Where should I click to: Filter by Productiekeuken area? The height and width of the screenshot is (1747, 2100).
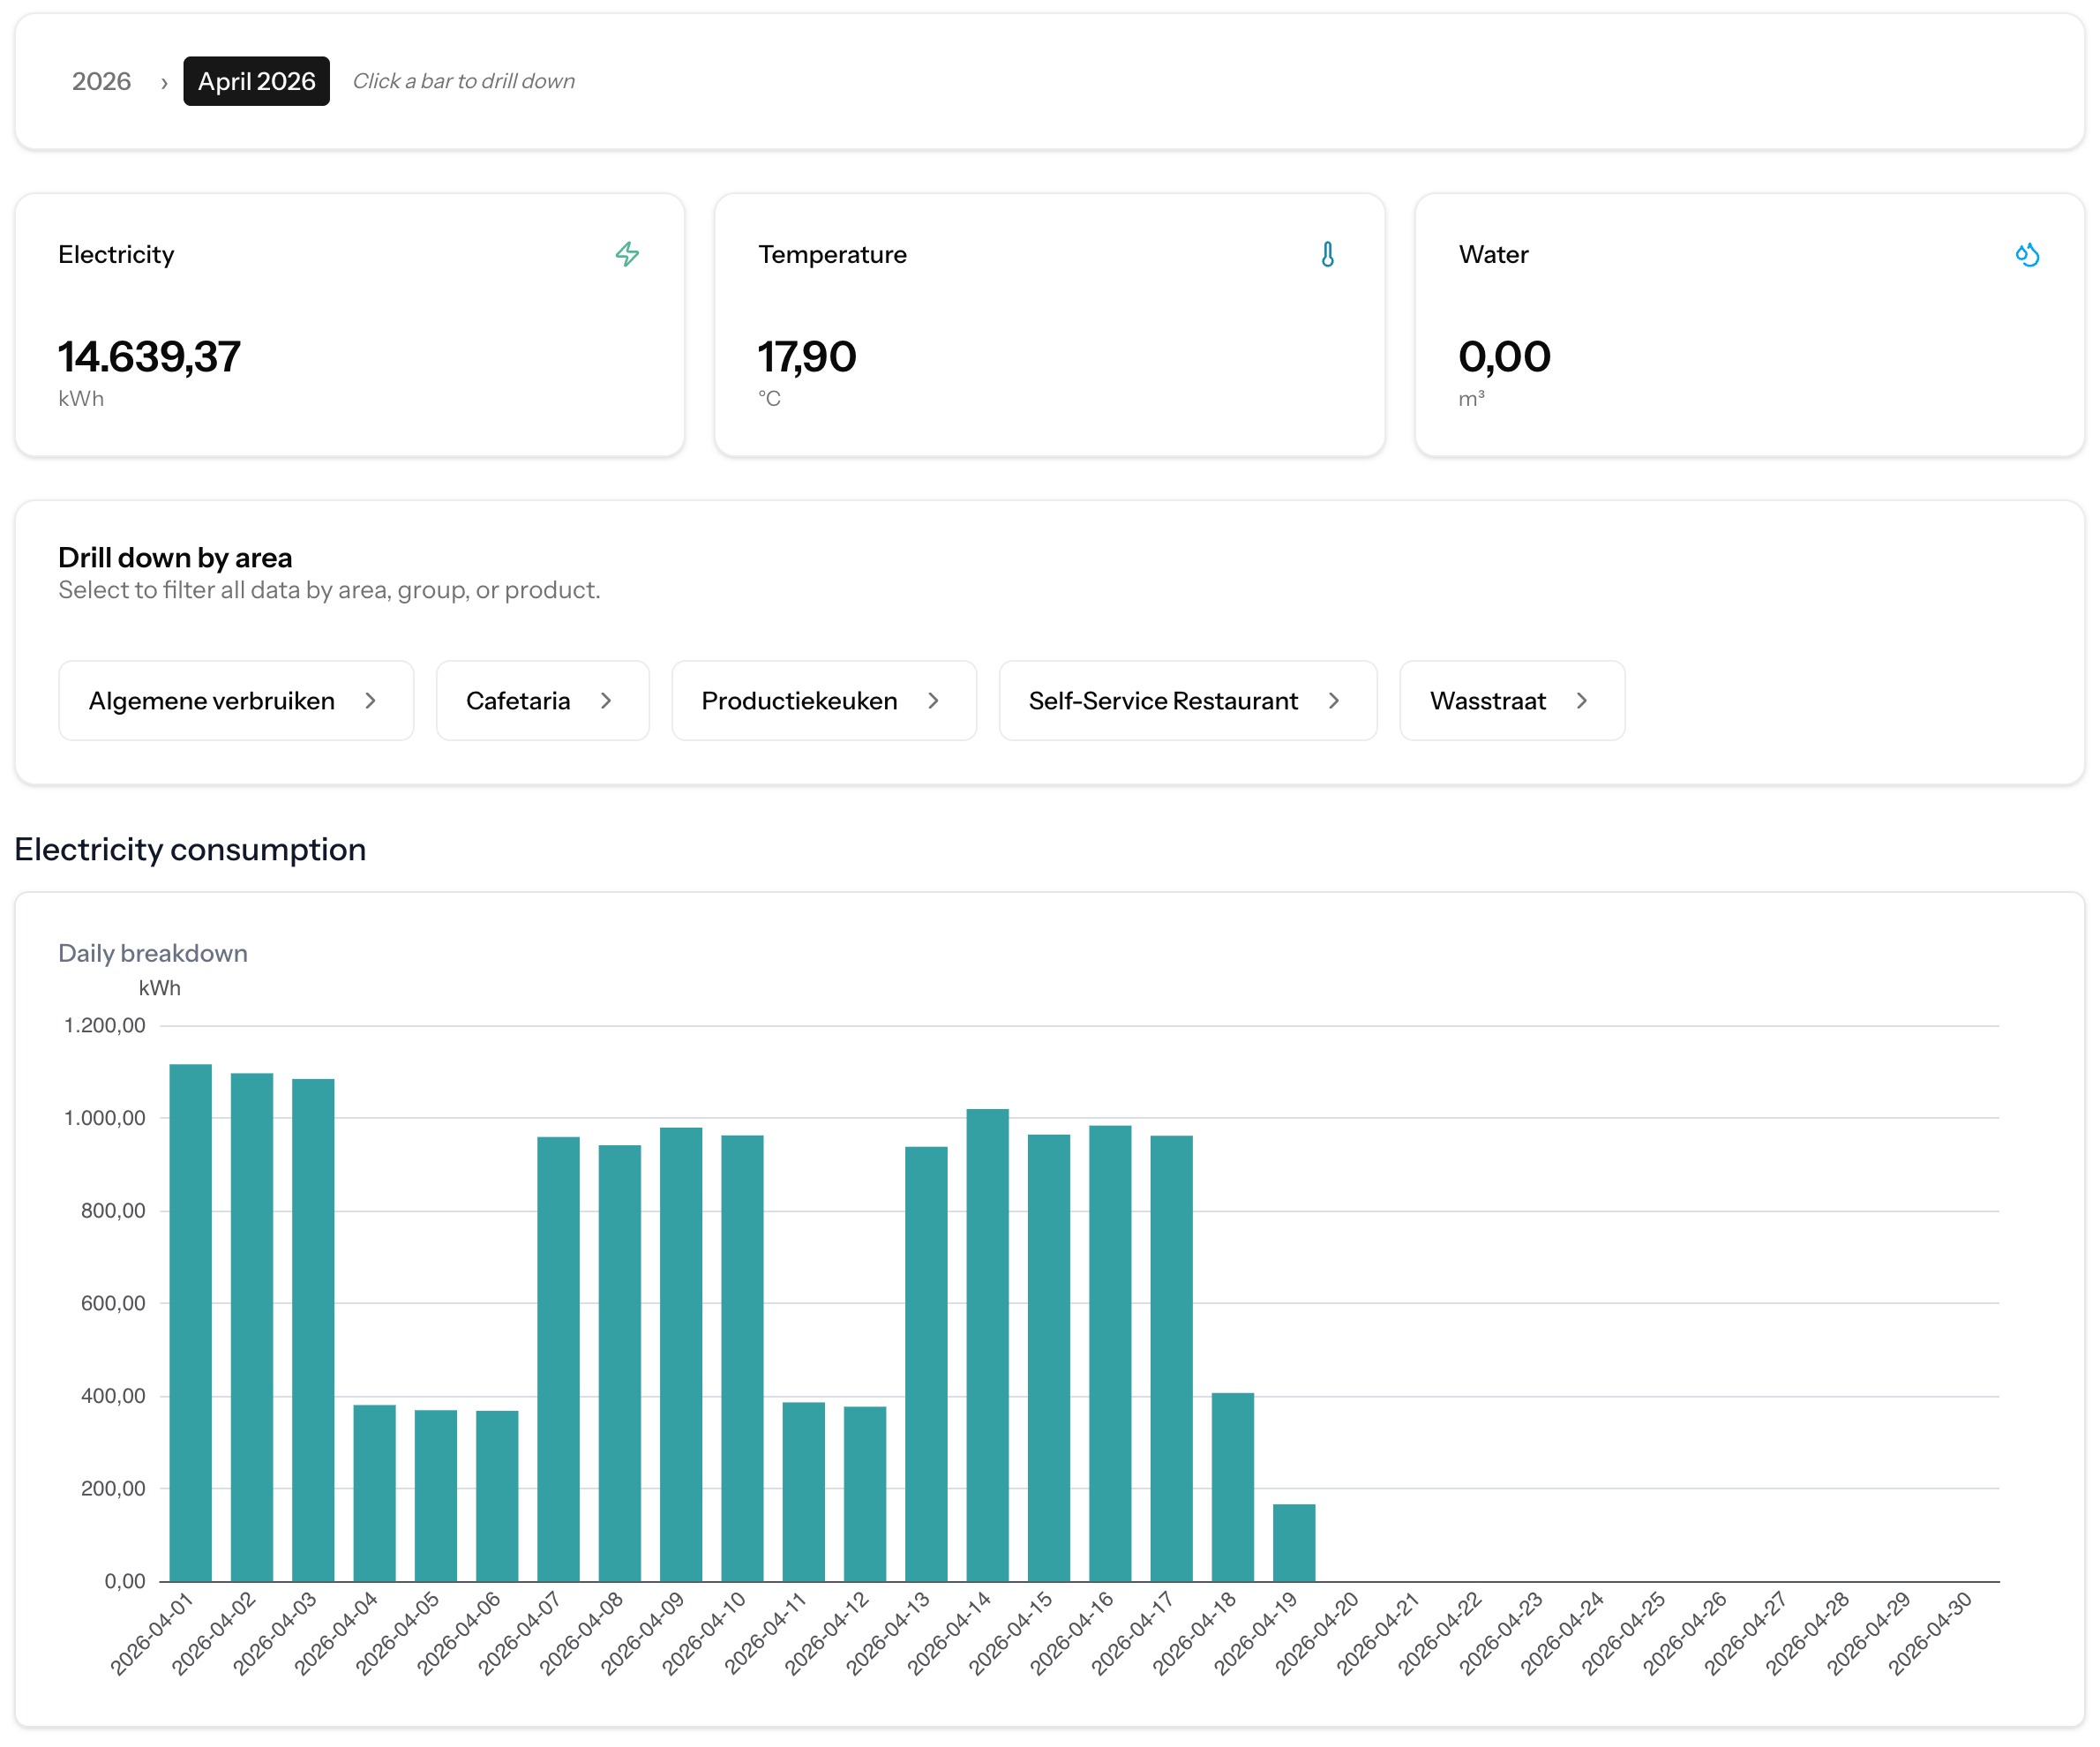[x=824, y=700]
